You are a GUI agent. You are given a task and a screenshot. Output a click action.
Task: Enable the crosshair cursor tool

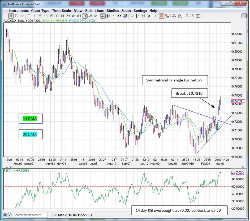click(103, 16)
